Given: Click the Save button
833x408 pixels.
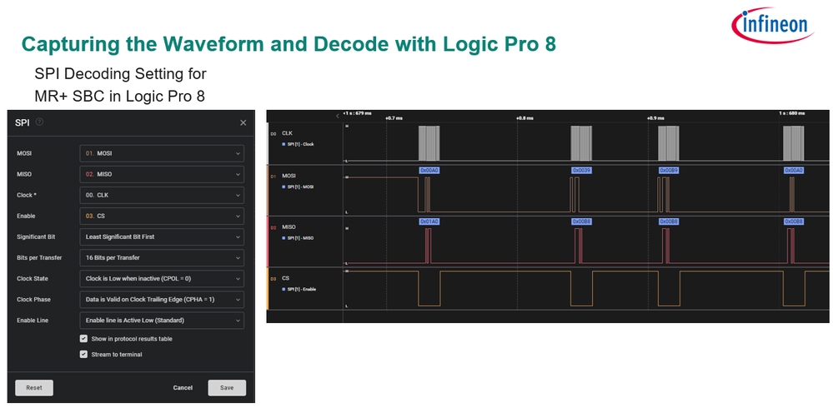Looking at the screenshot, I should (227, 387).
